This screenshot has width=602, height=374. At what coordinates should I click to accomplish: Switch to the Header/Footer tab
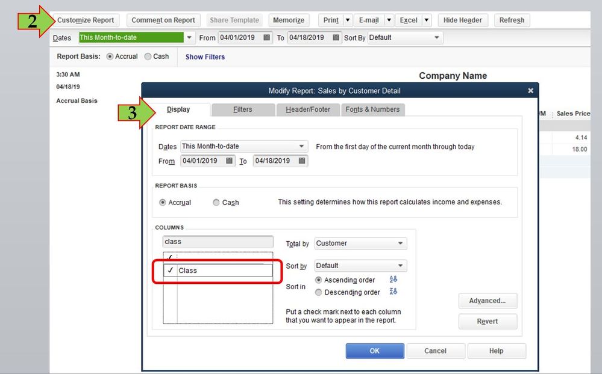[x=308, y=109]
